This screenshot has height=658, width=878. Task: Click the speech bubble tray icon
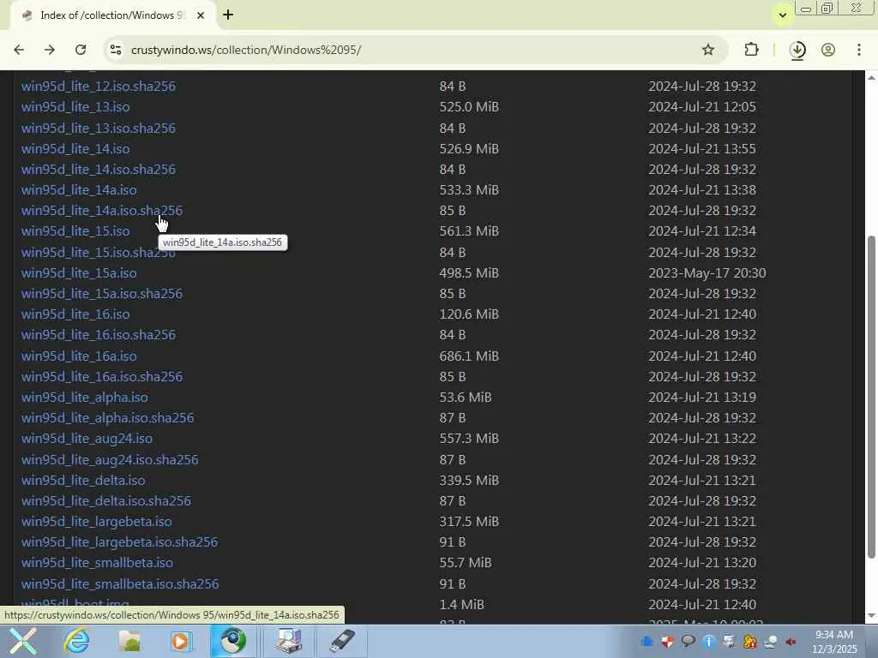pyautogui.click(x=689, y=641)
